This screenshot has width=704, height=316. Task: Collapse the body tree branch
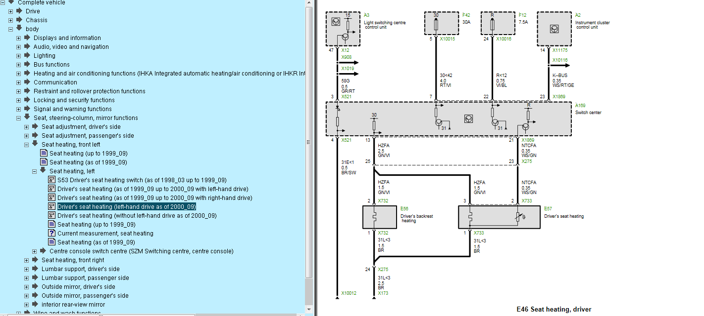tap(11, 29)
